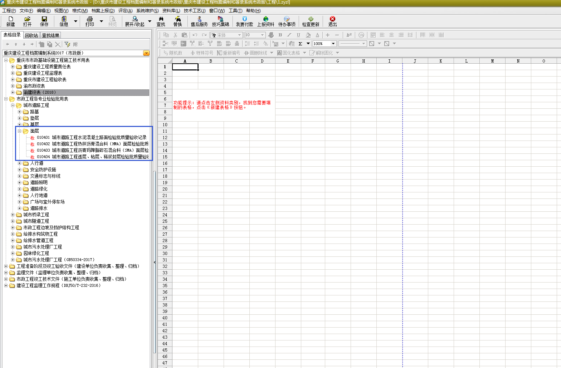Open the 信息 dropdown arrow

pyautogui.click(x=75, y=21)
